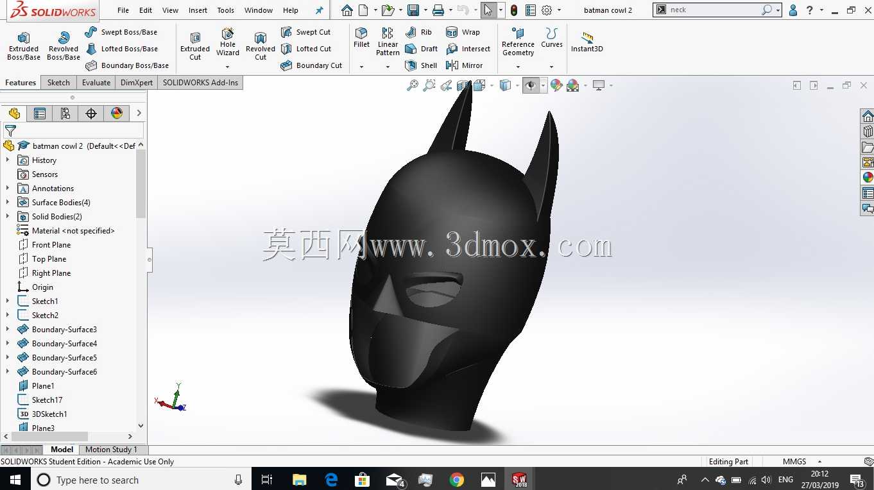The height and width of the screenshot is (490, 874).
Task: Select the Extruded Boss/Base tool
Action: click(x=24, y=46)
